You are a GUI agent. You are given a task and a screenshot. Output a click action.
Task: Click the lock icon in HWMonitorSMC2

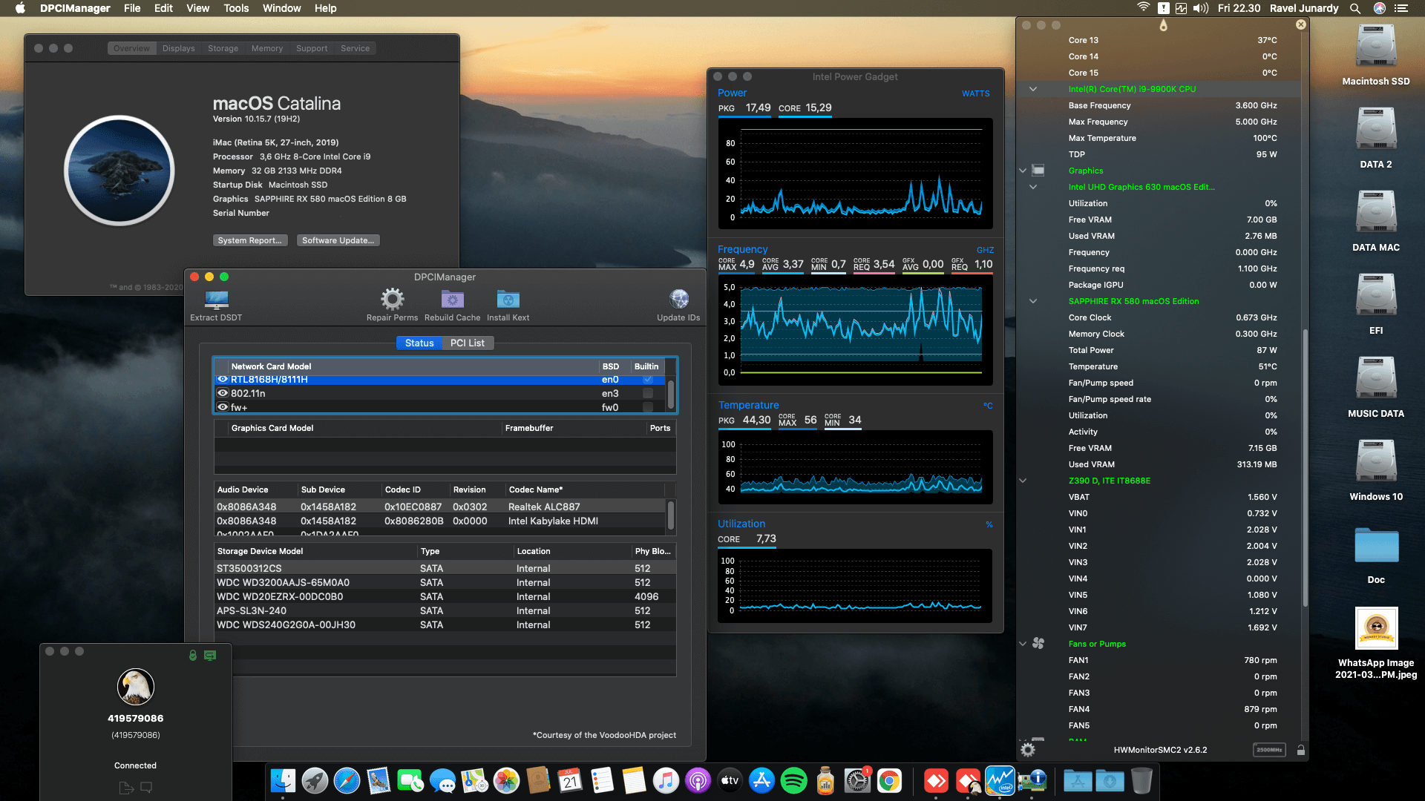pyautogui.click(x=1300, y=750)
